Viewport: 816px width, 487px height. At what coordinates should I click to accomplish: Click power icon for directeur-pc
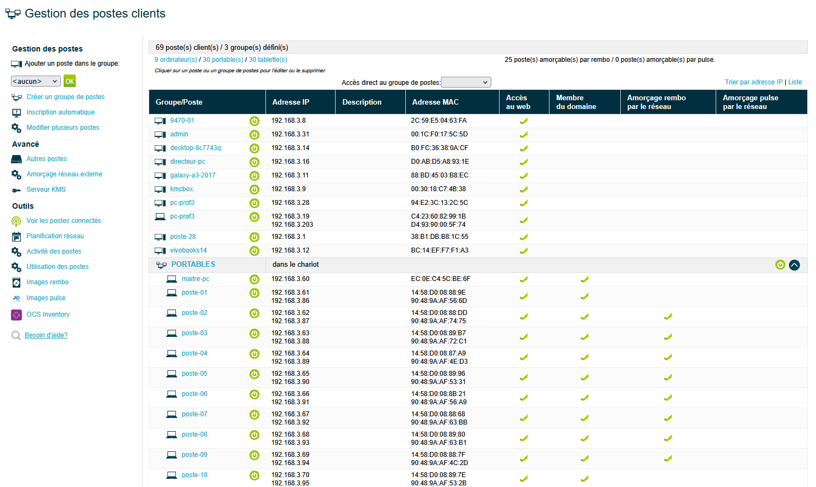point(254,162)
